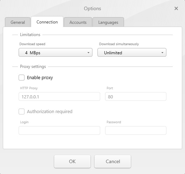Confirm settings with the OK button
Screen dimensions: 185x174
click(72, 161)
